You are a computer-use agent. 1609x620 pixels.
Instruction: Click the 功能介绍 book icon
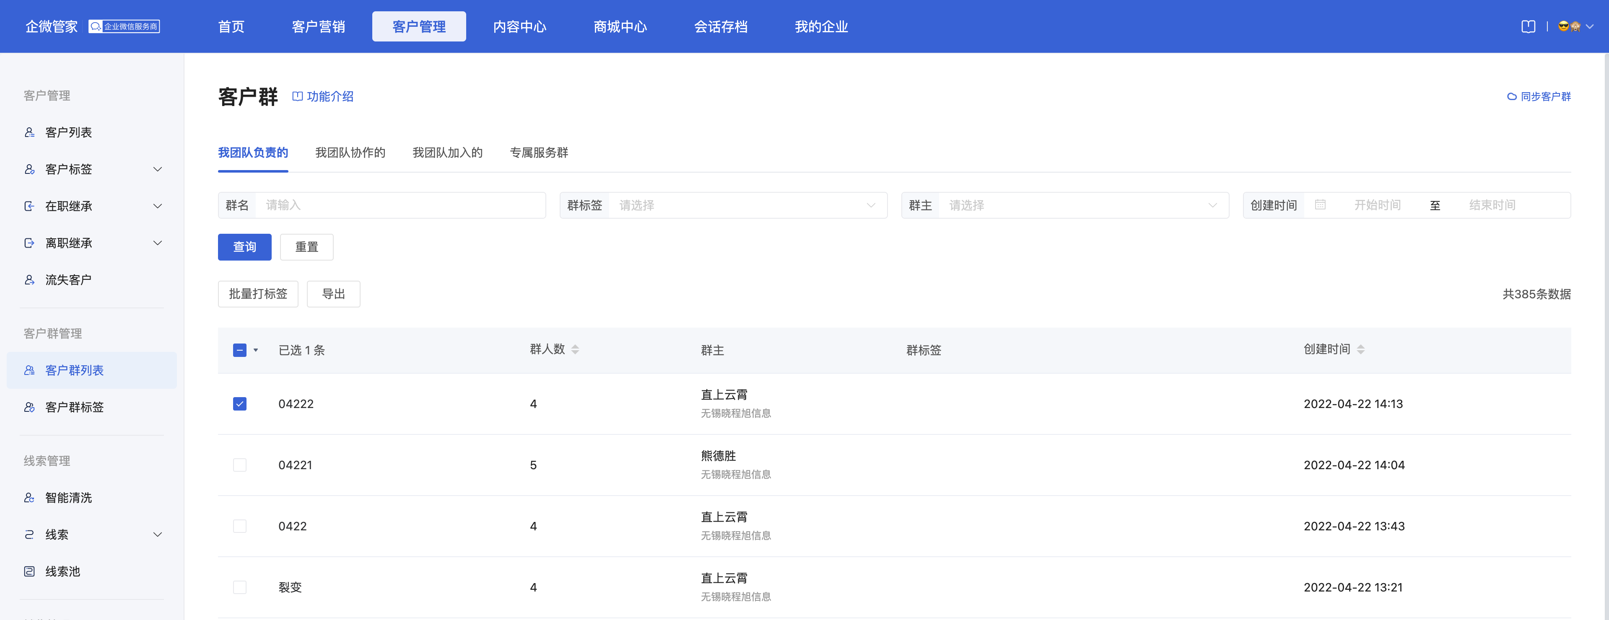point(297,96)
